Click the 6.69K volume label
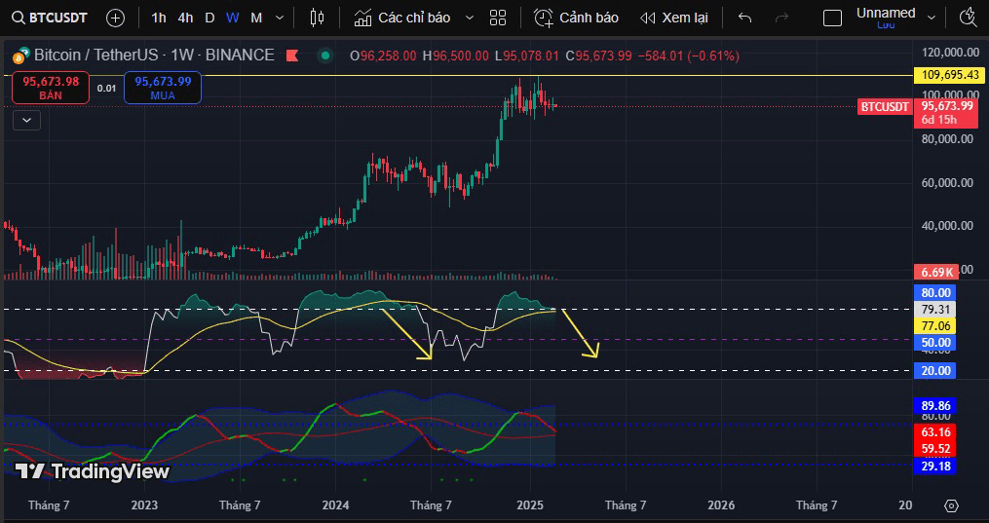The width and height of the screenshot is (989, 523). pyautogui.click(x=936, y=272)
